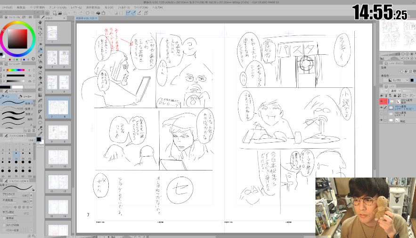Hide the 用紙 paper layer
This screenshot has height=238, width=416.
(382, 120)
